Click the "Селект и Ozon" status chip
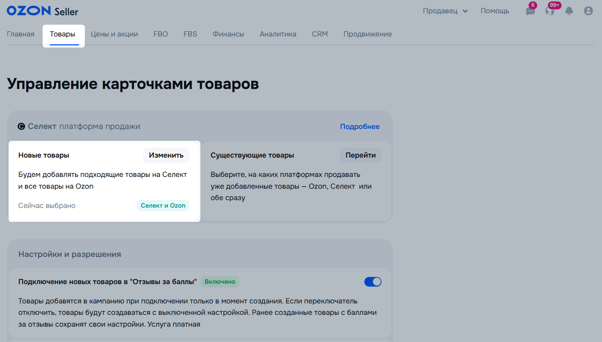602x342 pixels. 163,206
